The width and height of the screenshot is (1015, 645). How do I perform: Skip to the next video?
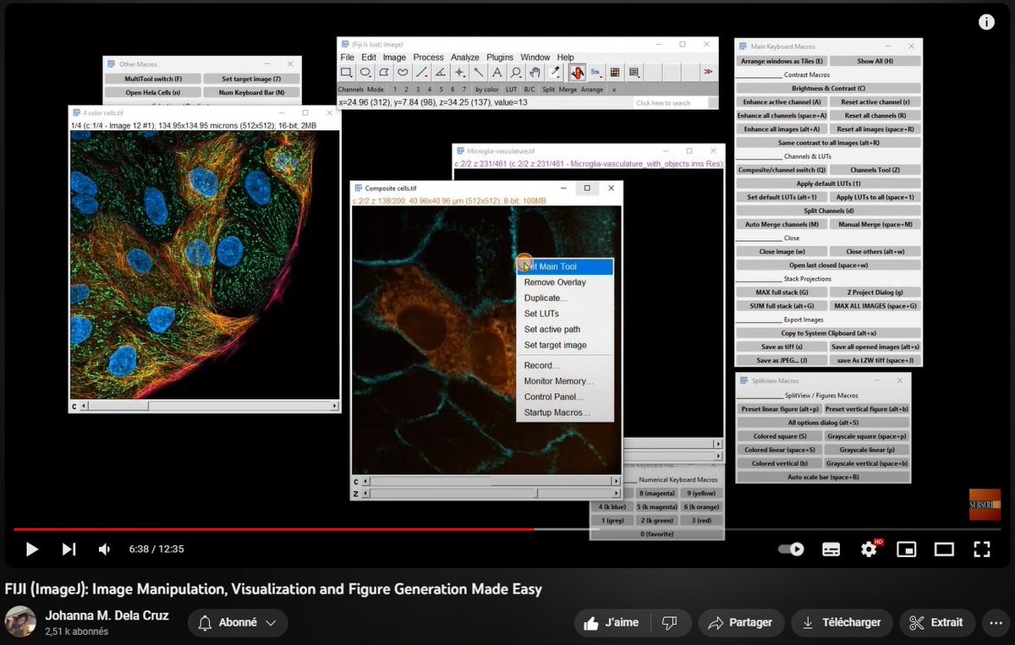(69, 549)
